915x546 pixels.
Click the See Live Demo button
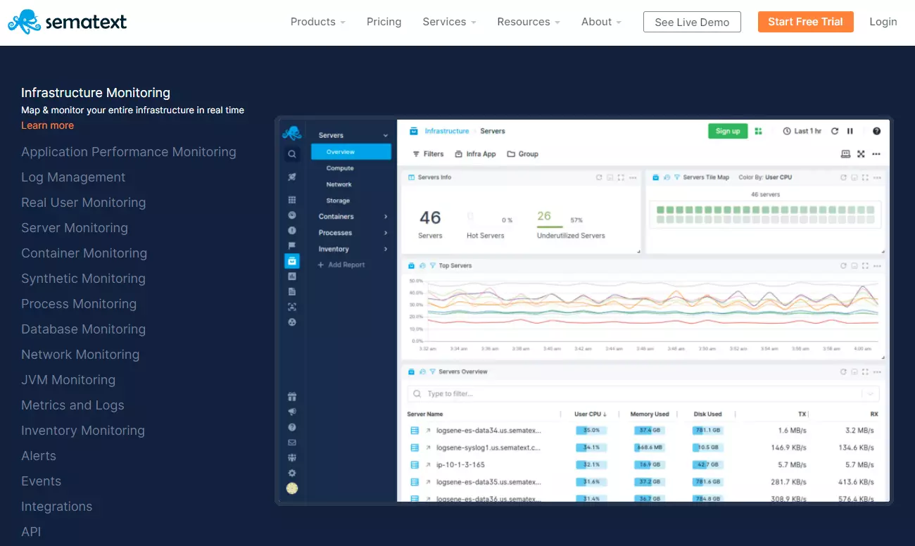click(692, 22)
